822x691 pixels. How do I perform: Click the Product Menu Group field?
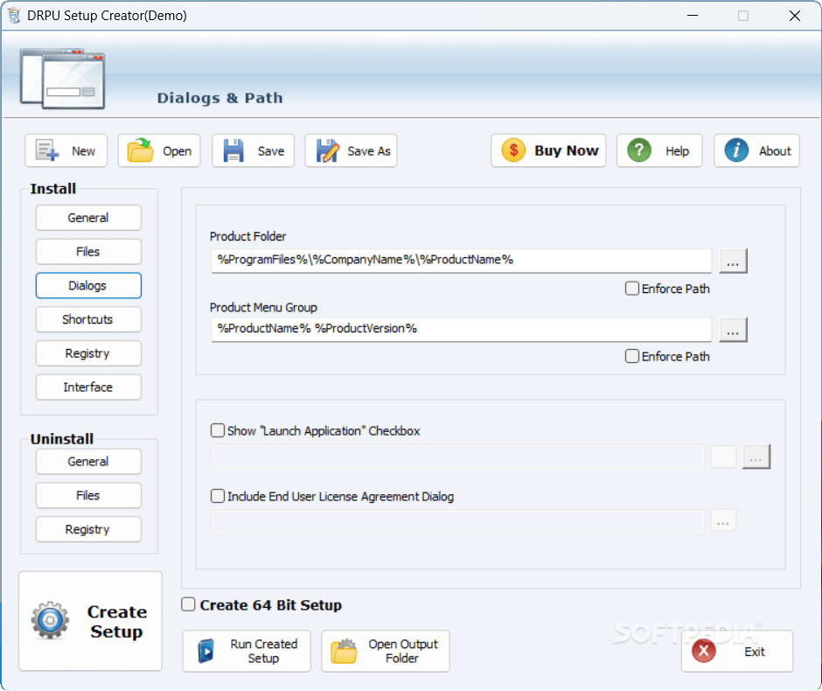pyautogui.click(x=462, y=329)
